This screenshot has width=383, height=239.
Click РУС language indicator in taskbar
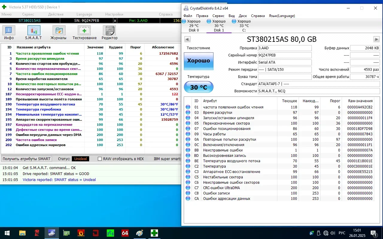pyautogui.click(x=342, y=233)
